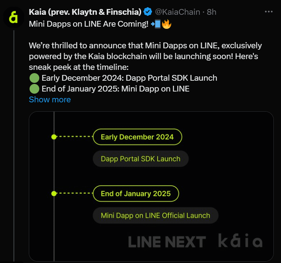The image size is (281, 263).
Task: Click the timeline dot for Early December 2024
Action: coord(54,137)
